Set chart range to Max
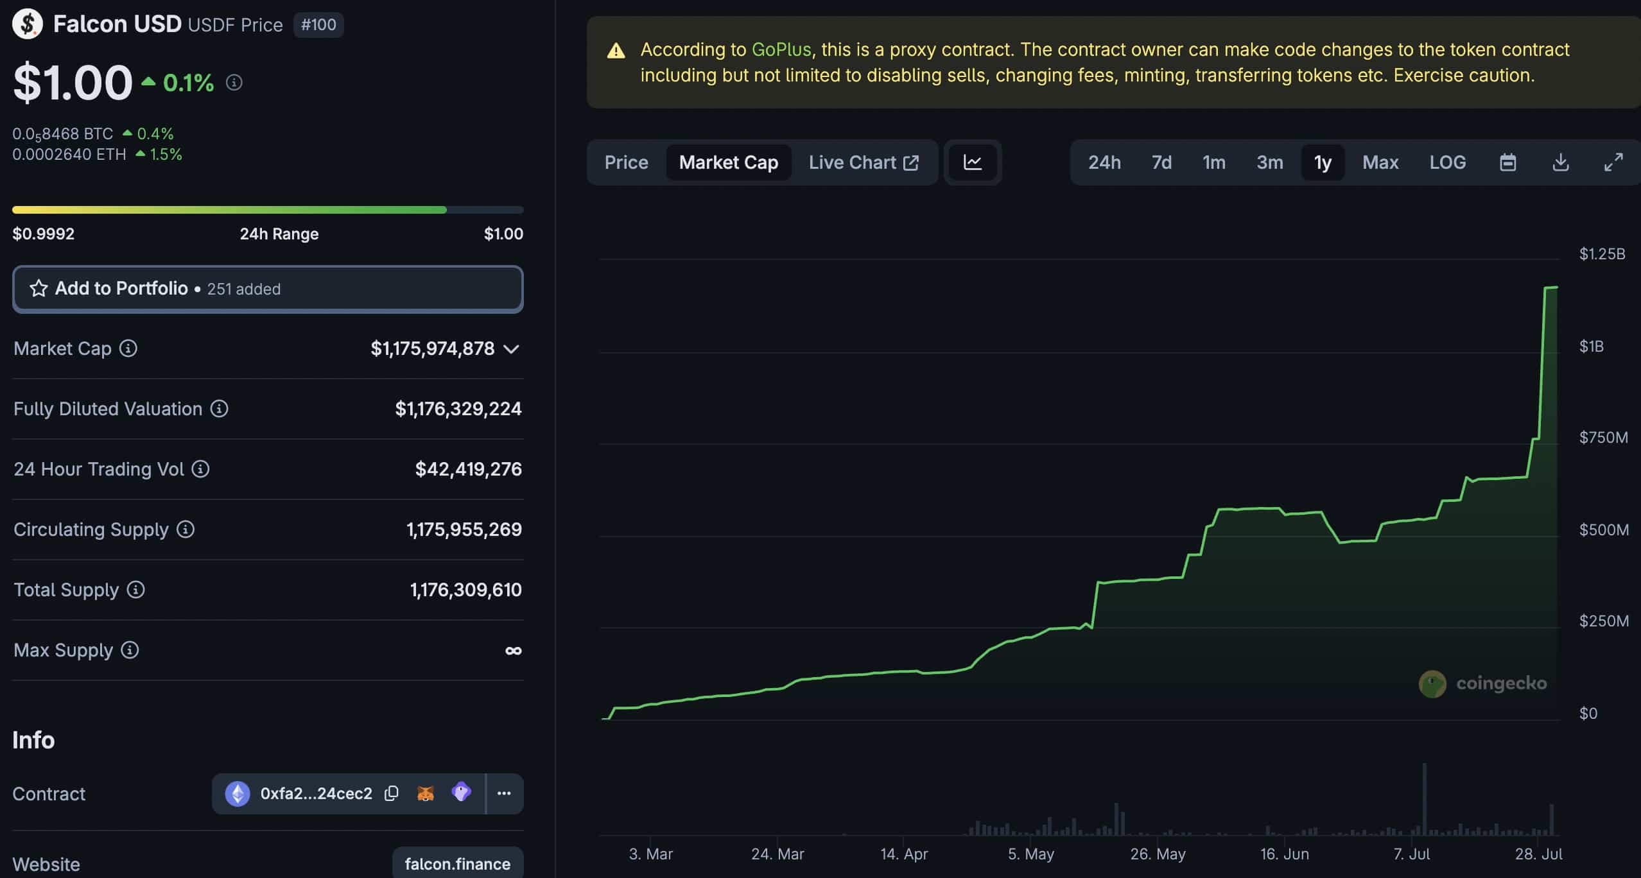Screen dimensions: 1641x878 (x=1380, y=162)
